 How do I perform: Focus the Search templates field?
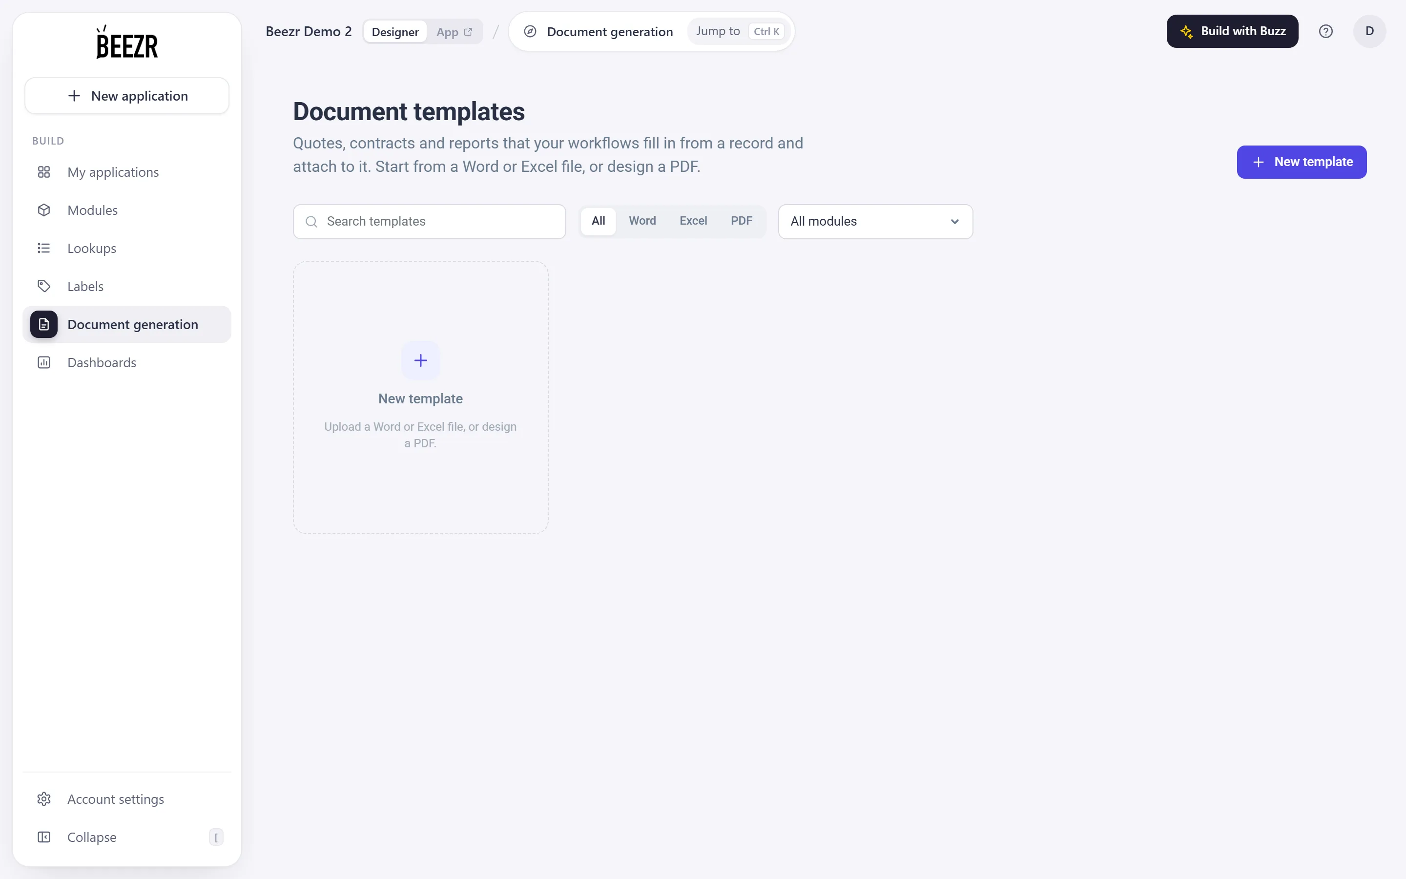click(429, 222)
